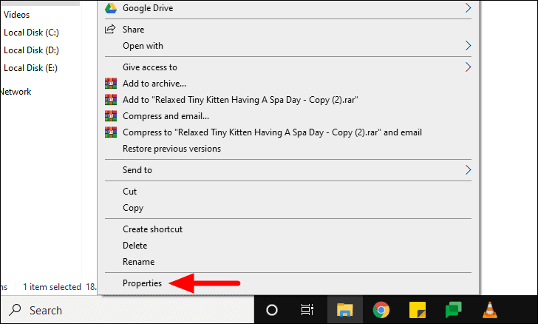Expand the Google Drive submenu arrow
This screenshot has width=538, height=324.
point(468,8)
